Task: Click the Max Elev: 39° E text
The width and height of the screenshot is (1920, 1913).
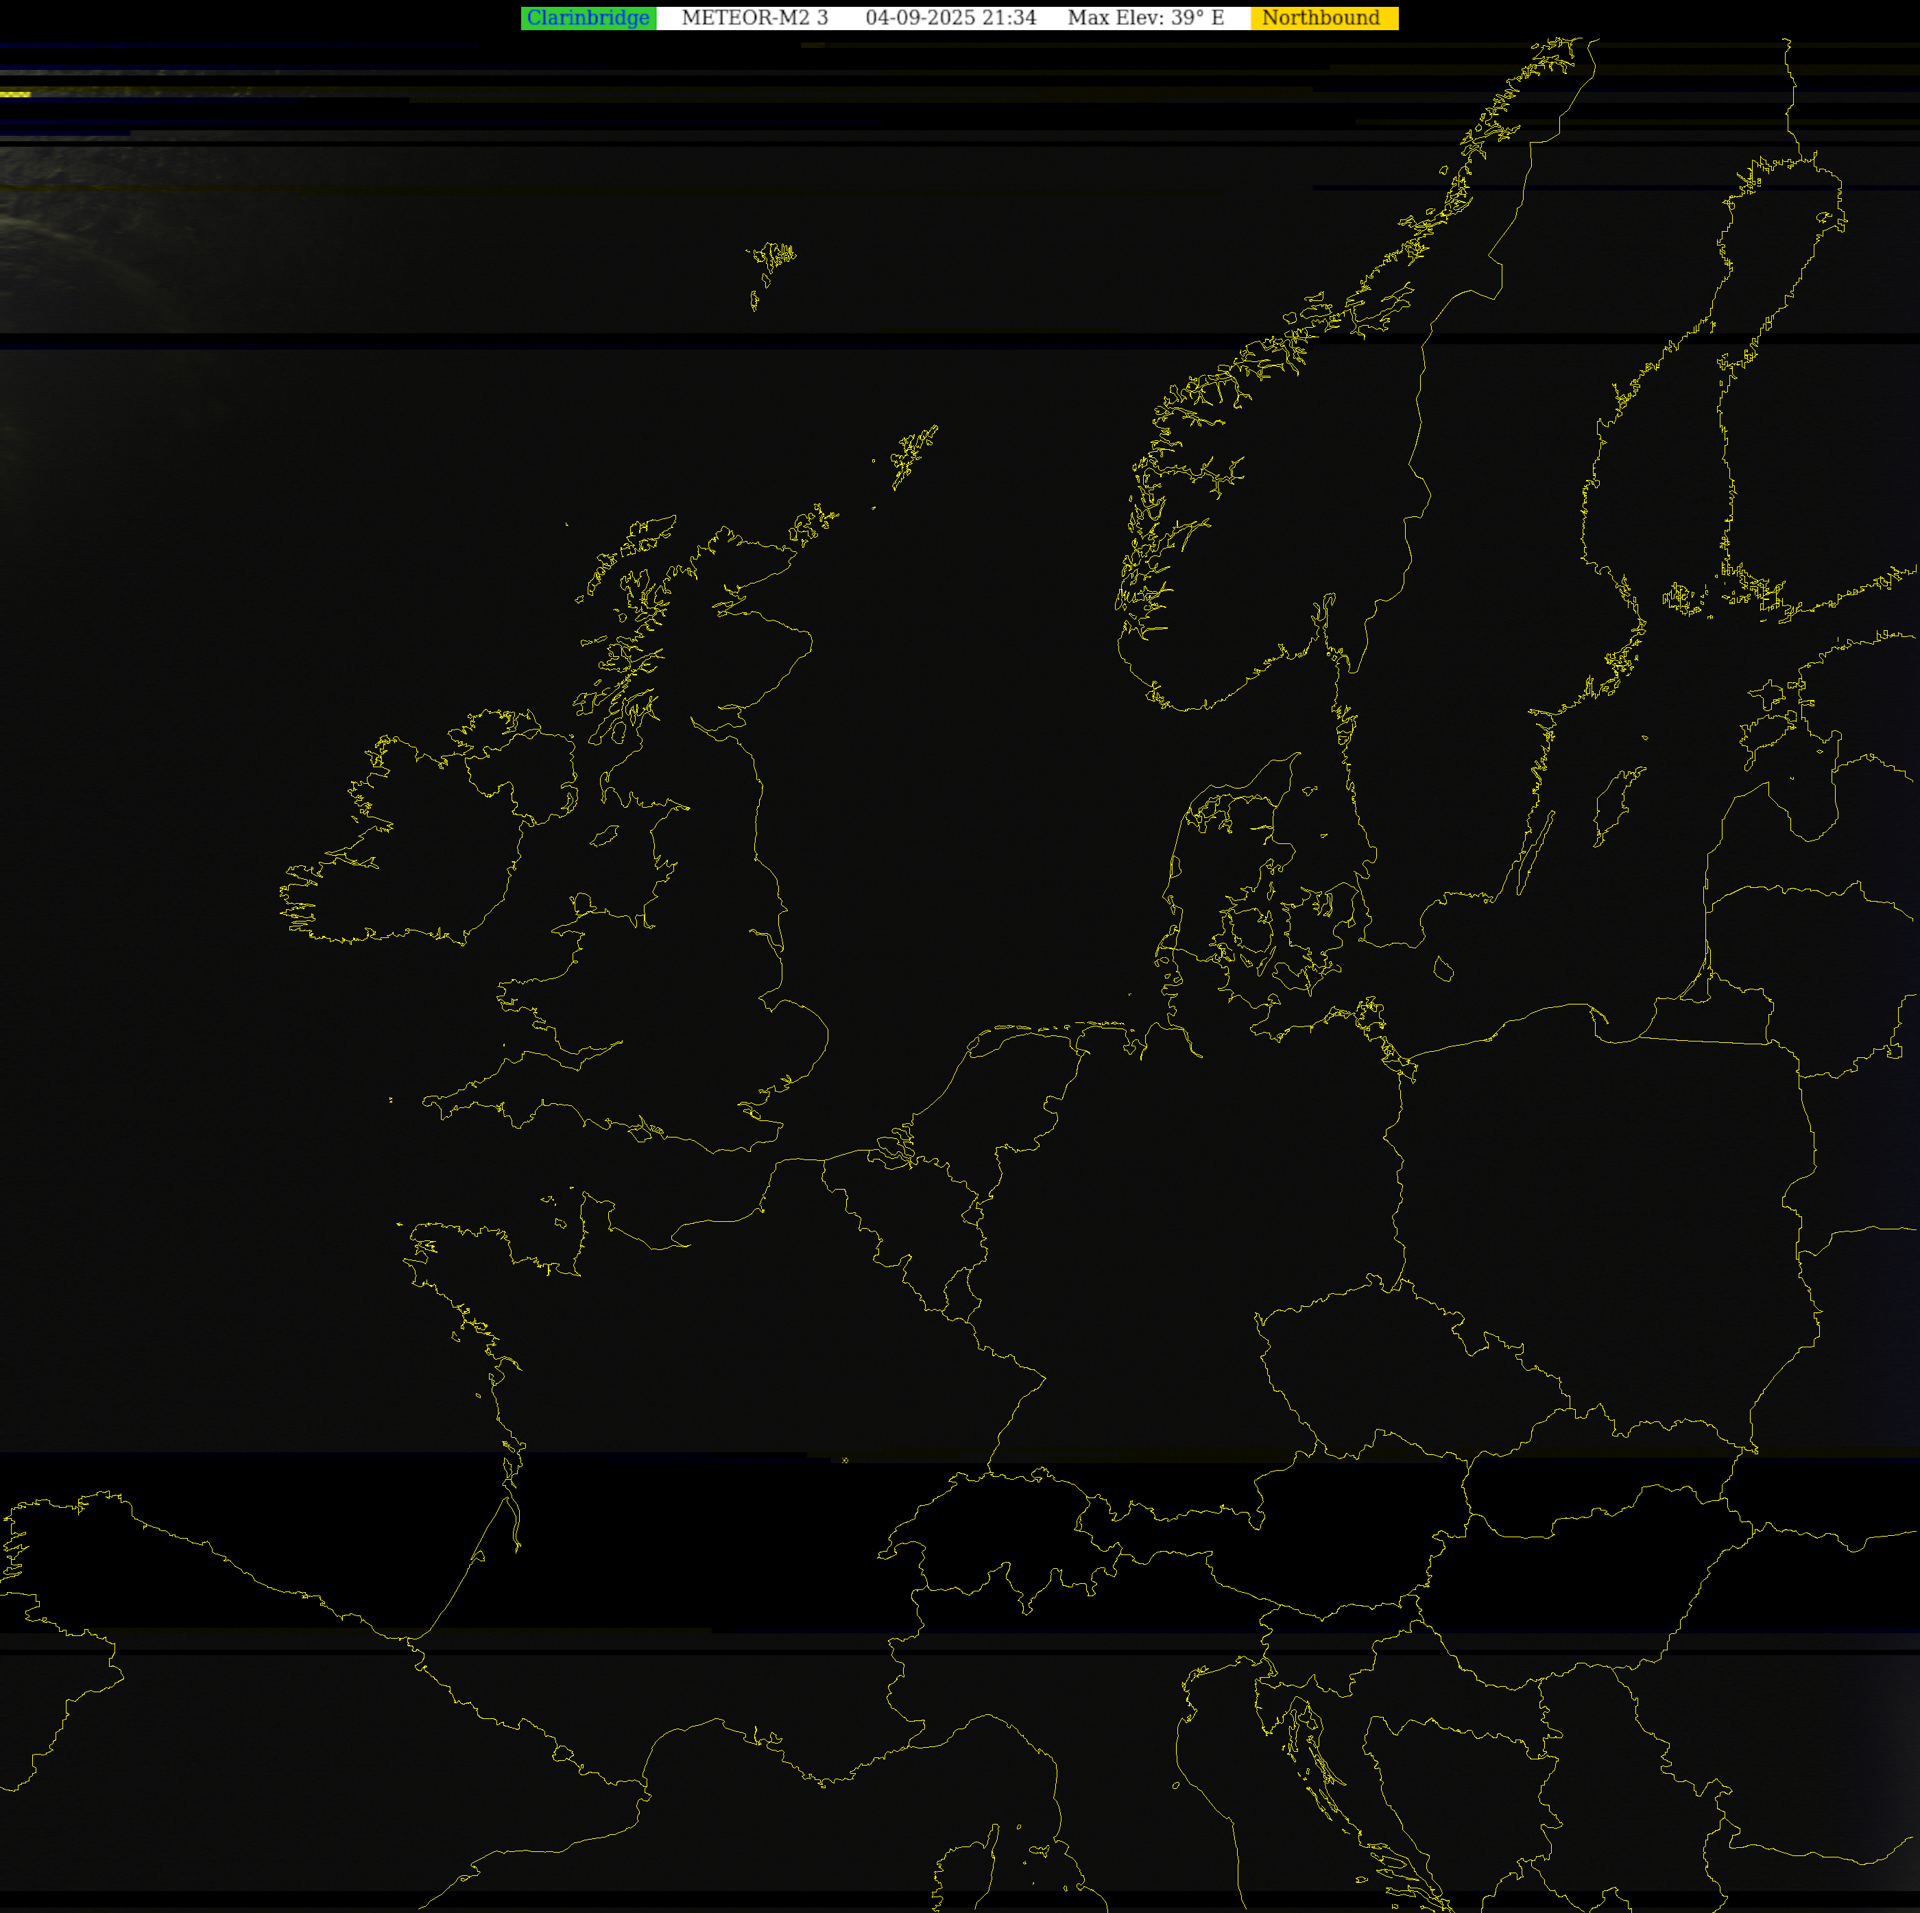Action: [1145, 18]
